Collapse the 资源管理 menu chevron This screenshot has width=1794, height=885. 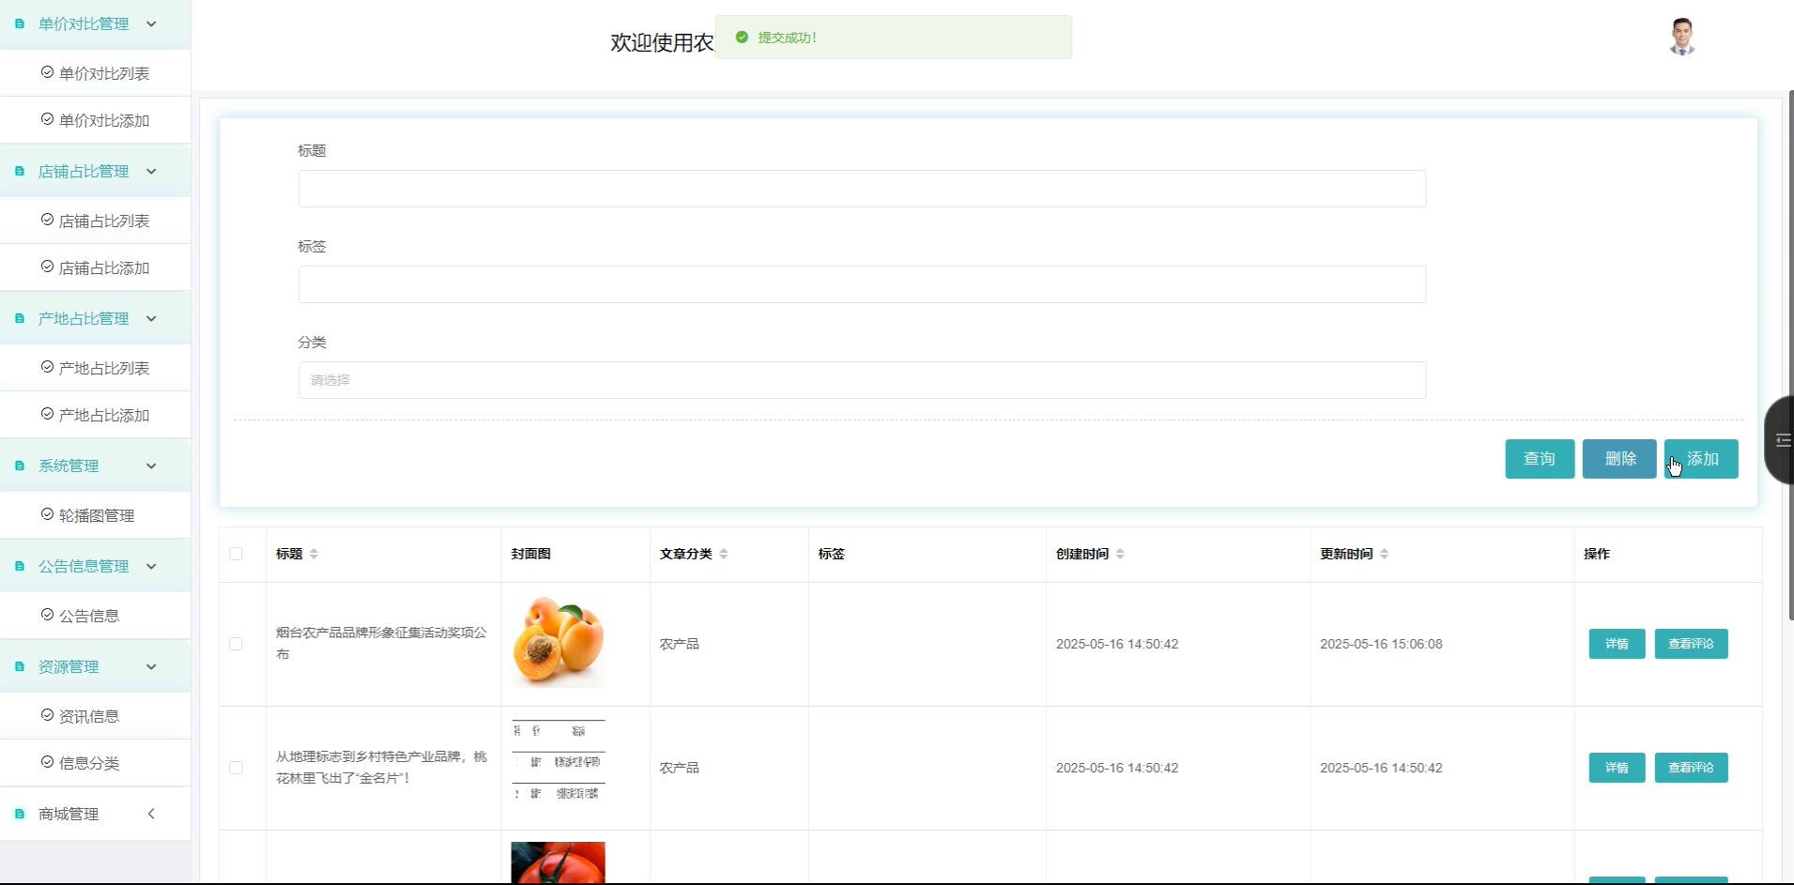point(151,666)
